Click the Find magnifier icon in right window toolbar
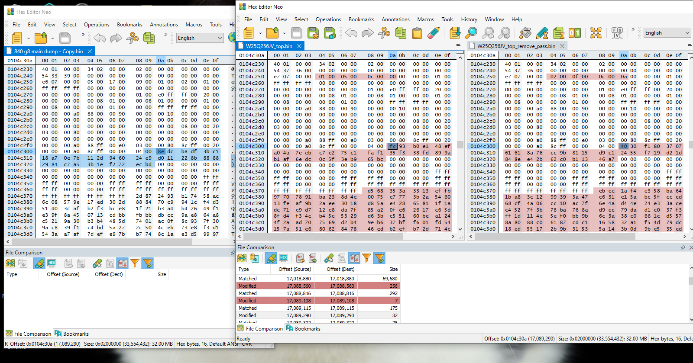Screen dimensions: 693x363 pos(471,33)
